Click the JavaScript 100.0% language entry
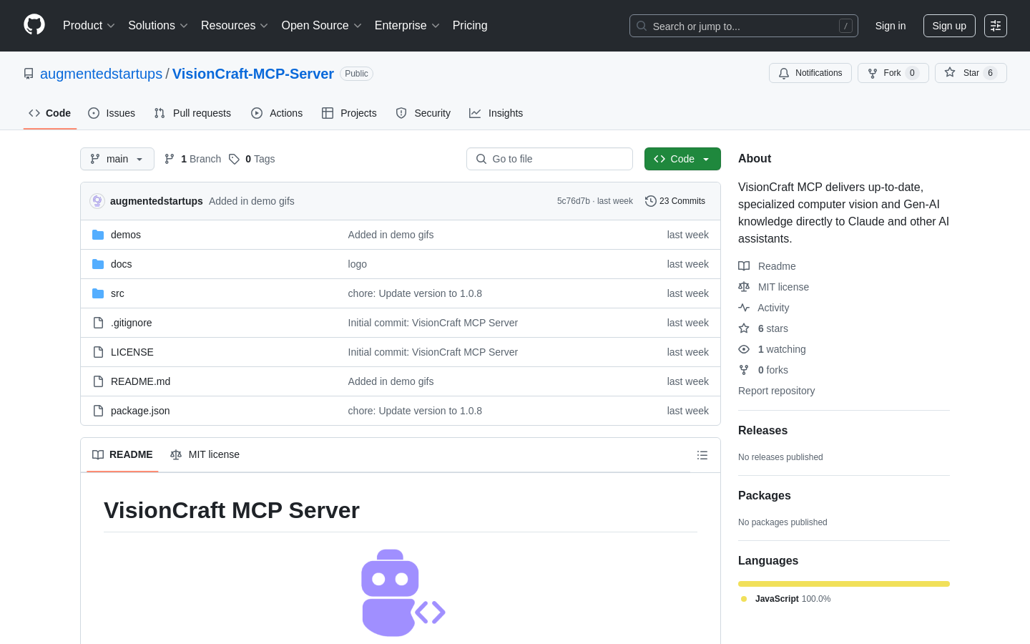 [786, 599]
